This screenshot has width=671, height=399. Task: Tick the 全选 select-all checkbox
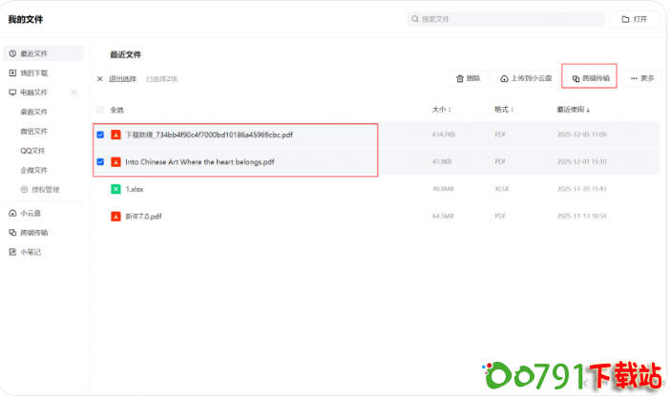coord(100,110)
